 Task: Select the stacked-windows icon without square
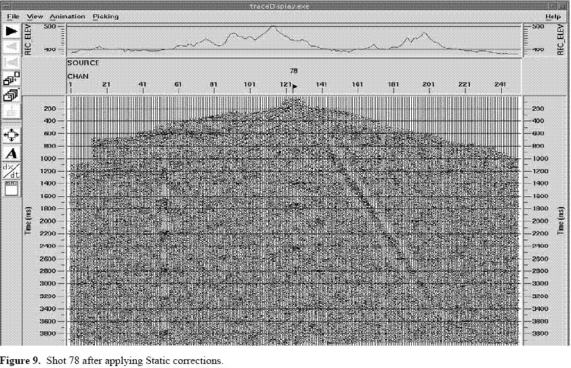(12, 95)
